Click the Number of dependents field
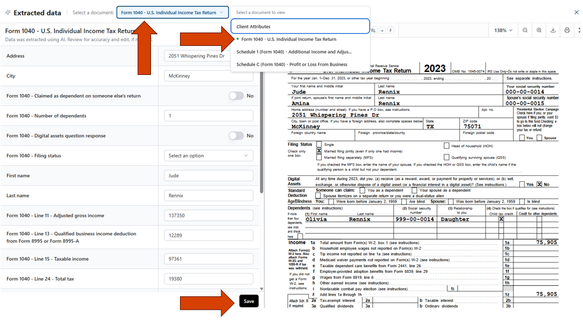This screenshot has height=320, width=583. pyautogui.click(x=208, y=116)
